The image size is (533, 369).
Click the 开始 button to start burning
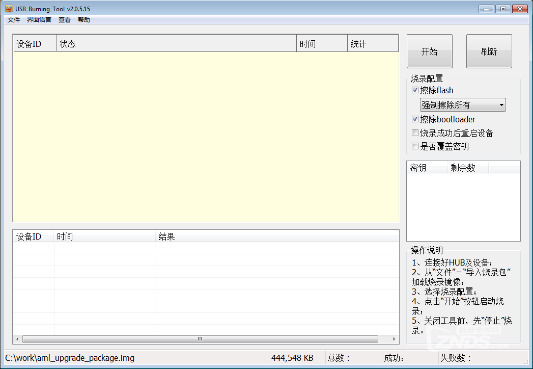(x=429, y=51)
